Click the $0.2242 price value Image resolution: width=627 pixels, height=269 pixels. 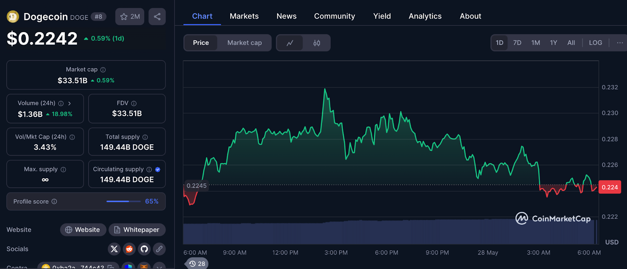click(42, 38)
